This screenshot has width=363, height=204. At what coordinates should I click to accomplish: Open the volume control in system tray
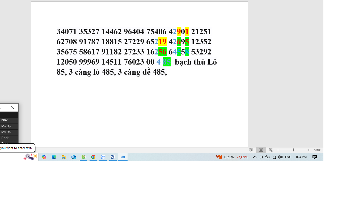(x=280, y=157)
